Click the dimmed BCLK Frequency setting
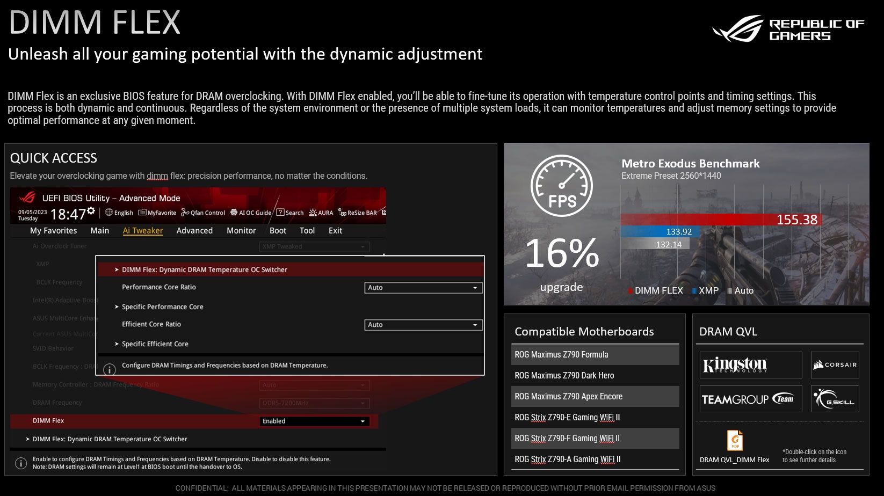Viewport: 884px width, 496px height. pyautogui.click(x=59, y=282)
